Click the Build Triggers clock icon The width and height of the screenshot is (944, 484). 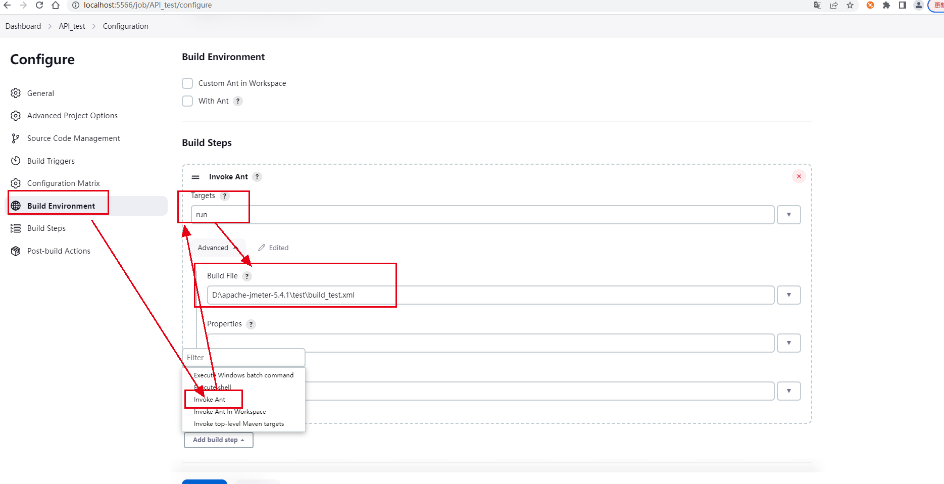(x=16, y=161)
